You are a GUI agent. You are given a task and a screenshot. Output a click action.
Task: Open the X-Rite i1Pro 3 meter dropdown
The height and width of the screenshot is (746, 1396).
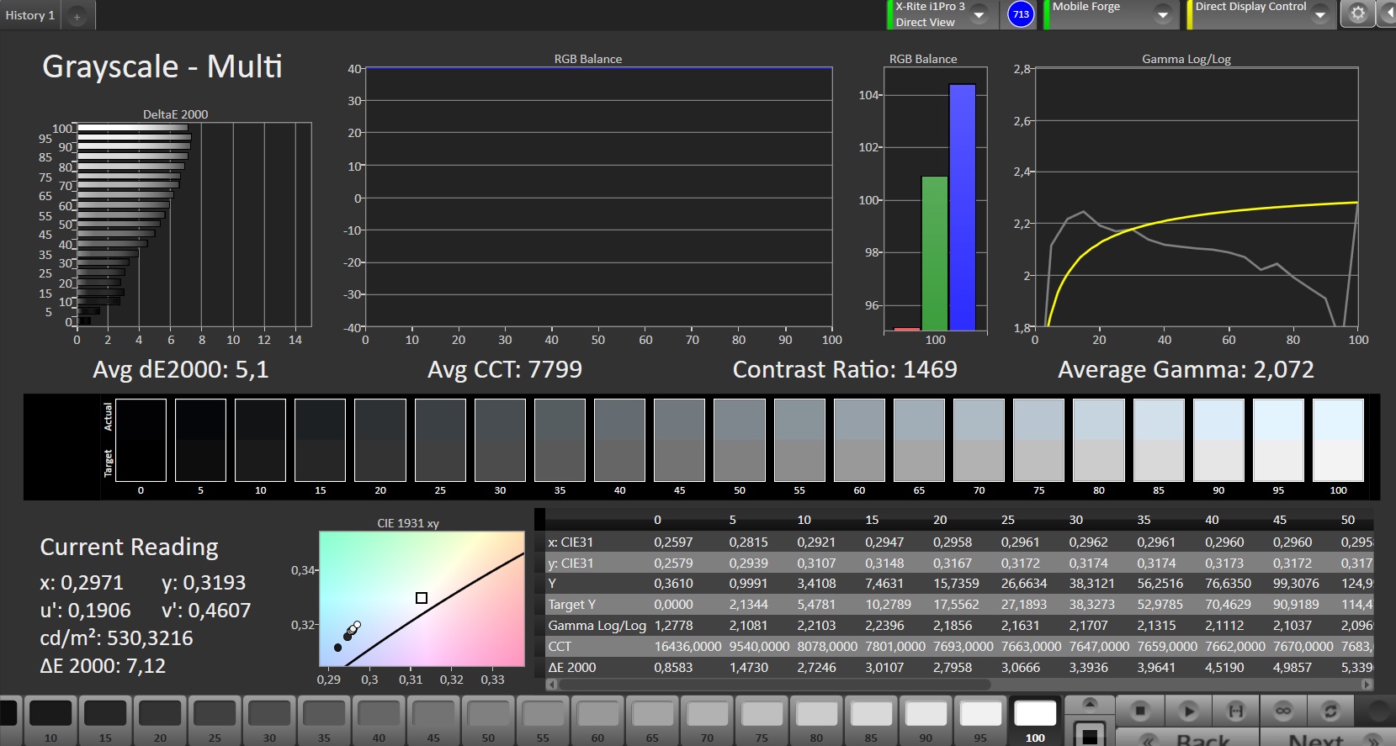979,15
